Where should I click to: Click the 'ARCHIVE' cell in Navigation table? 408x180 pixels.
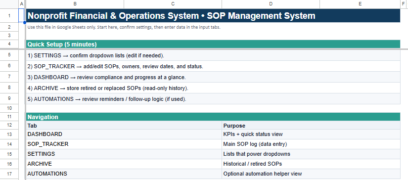tap(124, 164)
